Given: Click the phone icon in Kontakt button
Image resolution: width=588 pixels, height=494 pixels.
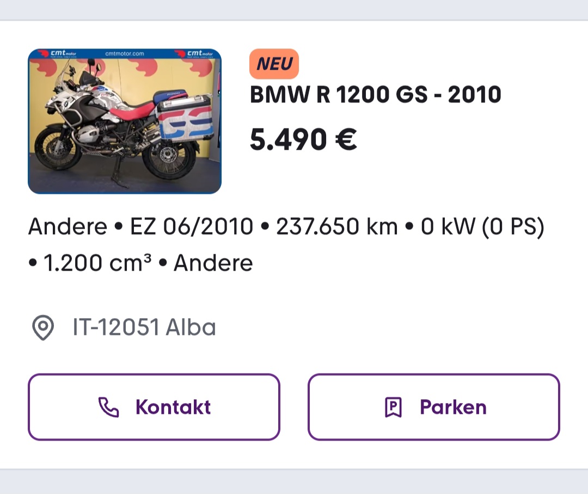Looking at the screenshot, I should click(109, 407).
